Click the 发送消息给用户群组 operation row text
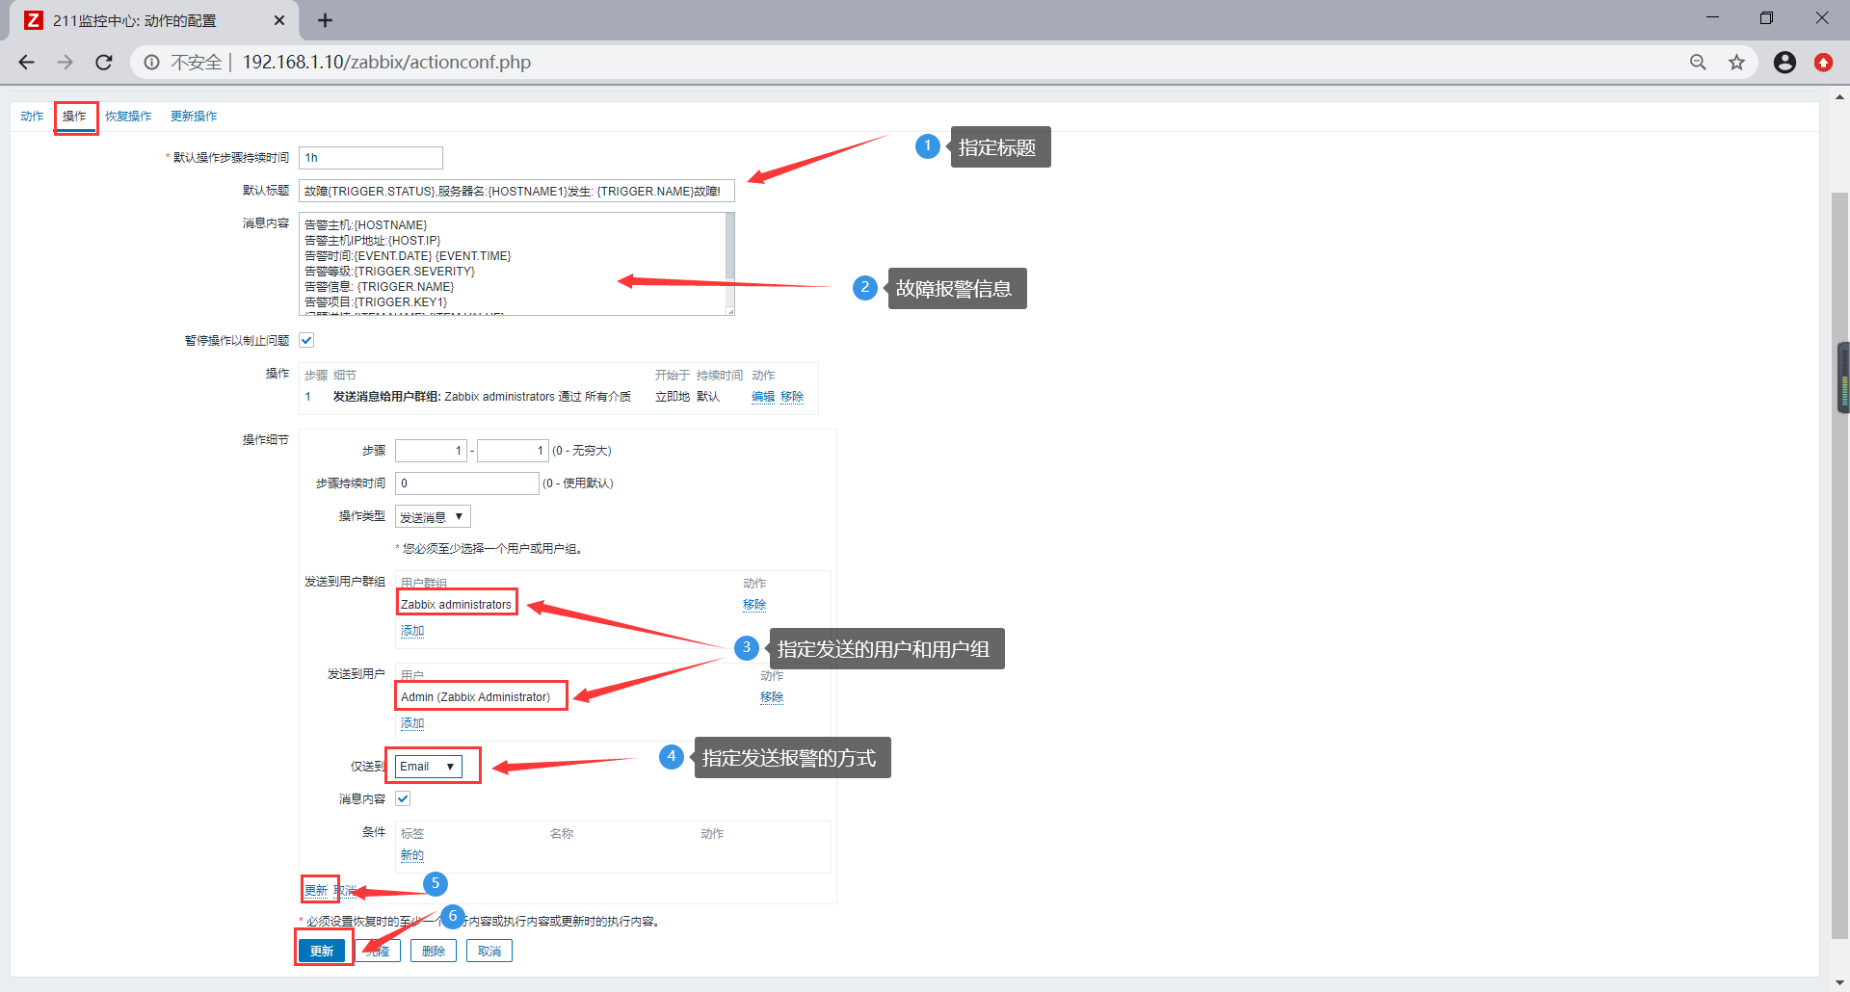 [482, 397]
